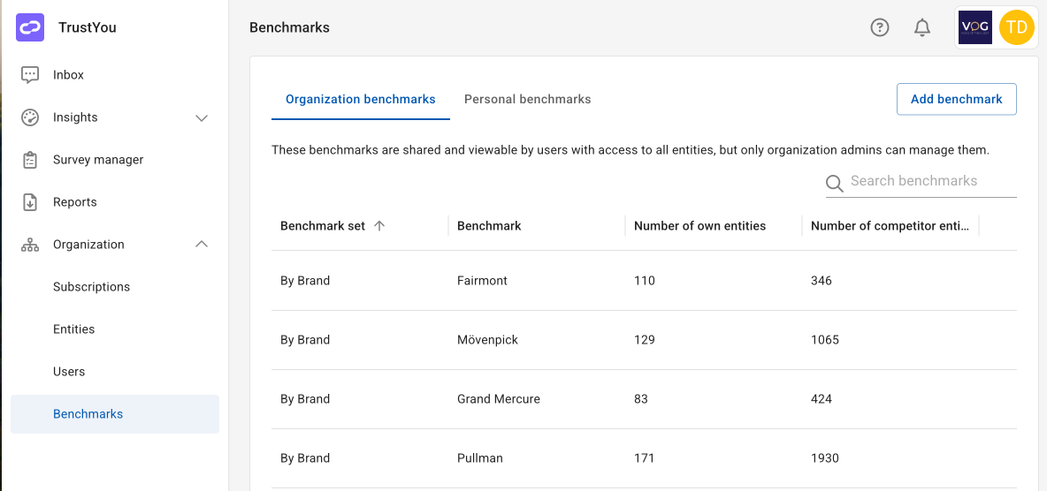Go to Users page
Screen dimensions: 1047x491
[x=115, y=372]
